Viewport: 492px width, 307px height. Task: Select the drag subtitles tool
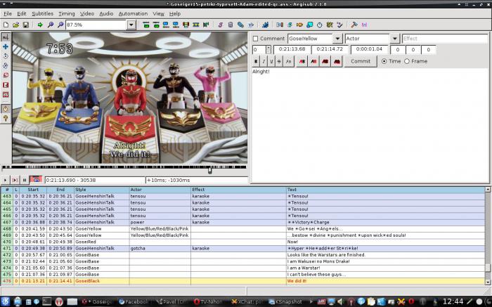(6, 46)
